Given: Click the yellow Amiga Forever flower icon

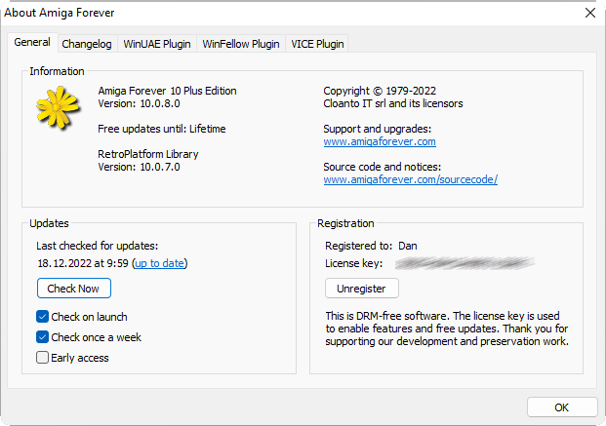Looking at the screenshot, I should click(x=58, y=108).
